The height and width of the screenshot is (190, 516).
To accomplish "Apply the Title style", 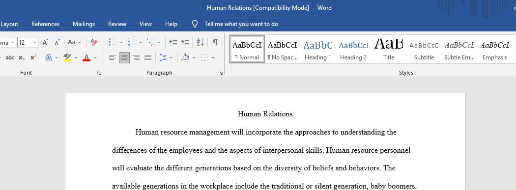I will 389,49.
